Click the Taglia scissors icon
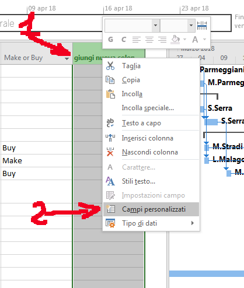 click(x=110, y=66)
